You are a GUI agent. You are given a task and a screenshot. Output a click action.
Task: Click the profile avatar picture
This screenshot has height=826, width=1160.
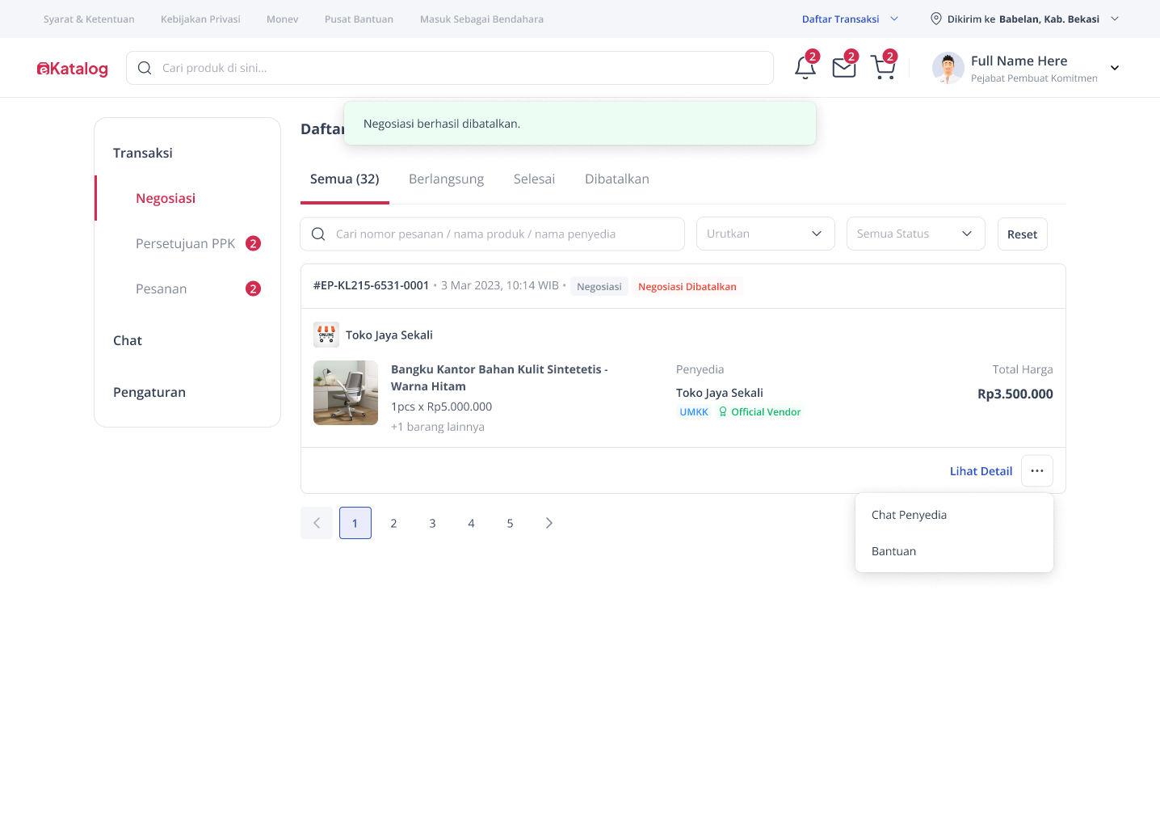(947, 68)
